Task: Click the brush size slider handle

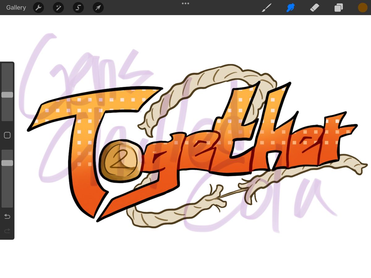Action: point(7,95)
